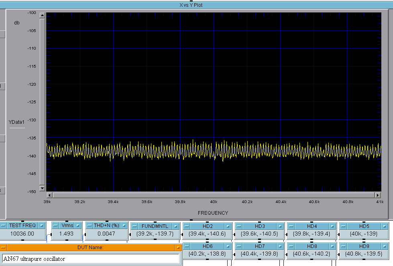This screenshot has height=266, width=393.
Task: Click the 40k X-axis tick label
Action: coord(214,202)
